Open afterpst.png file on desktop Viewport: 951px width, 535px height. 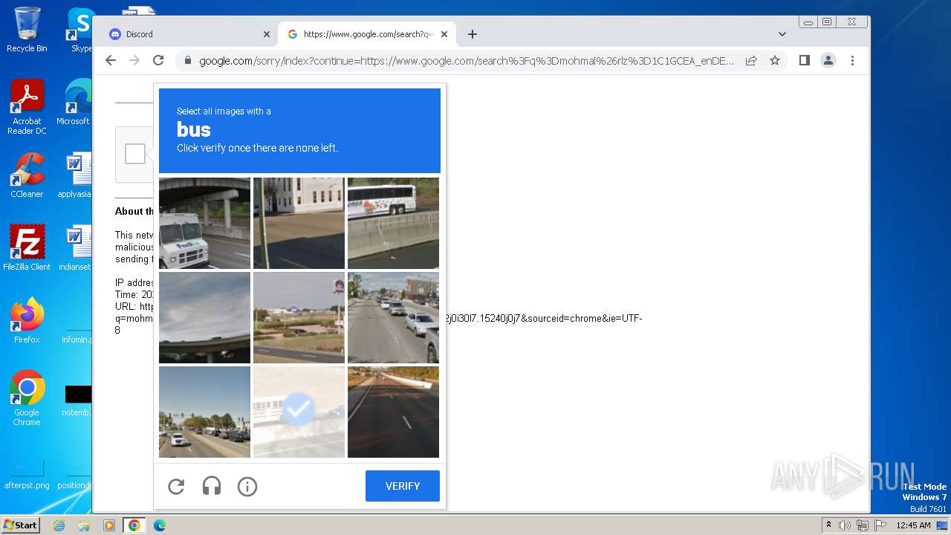[27, 476]
